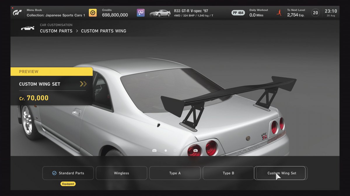Viewport: 350px width, 196px height.
Task: Click the black carbon rear wing on car
Action: pyautogui.click(x=228, y=95)
